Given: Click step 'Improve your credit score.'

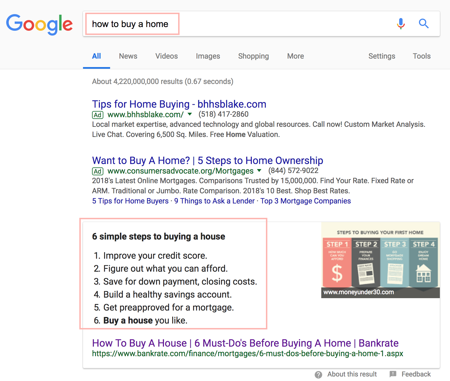Looking at the screenshot, I should tap(155, 256).
